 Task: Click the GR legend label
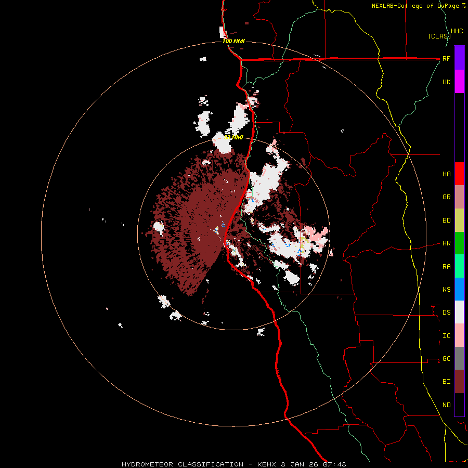(446, 197)
